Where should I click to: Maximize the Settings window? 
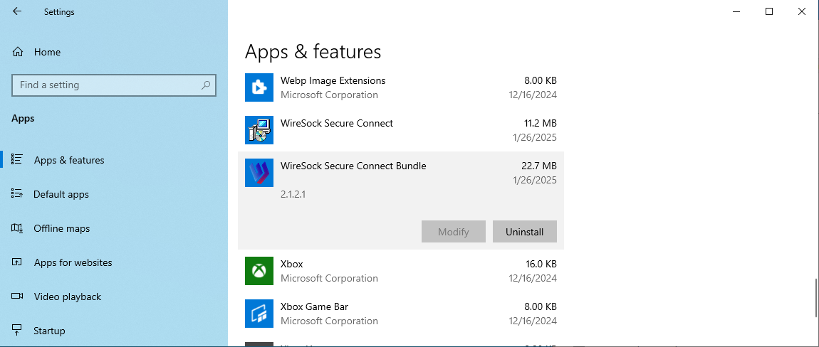[769, 11]
